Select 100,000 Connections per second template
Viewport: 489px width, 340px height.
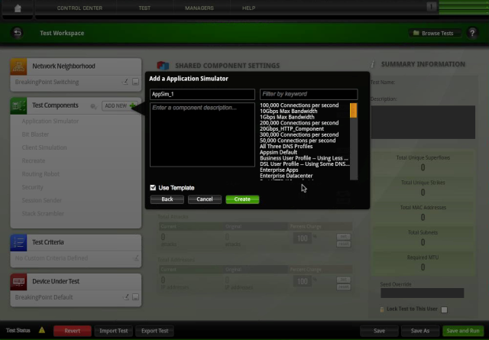click(299, 105)
